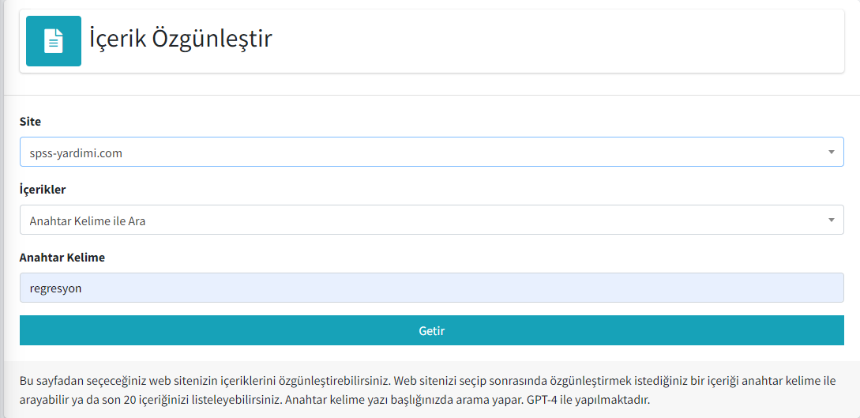Viewport: 860px width, 418px height.
Task: Focus the Anahtar Kelime input field
Action: point(432,288)
